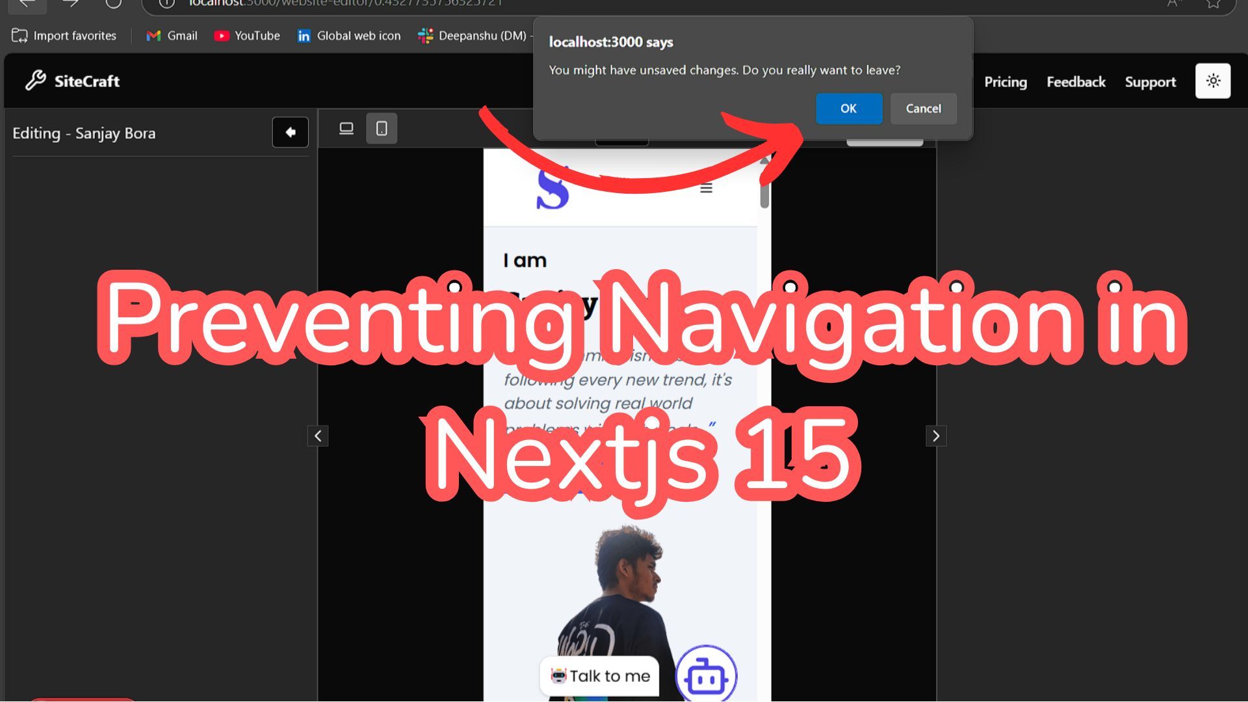Click the Talk to me chat bubble
The height and width of the screenshot is (702, 1248).
599,676
